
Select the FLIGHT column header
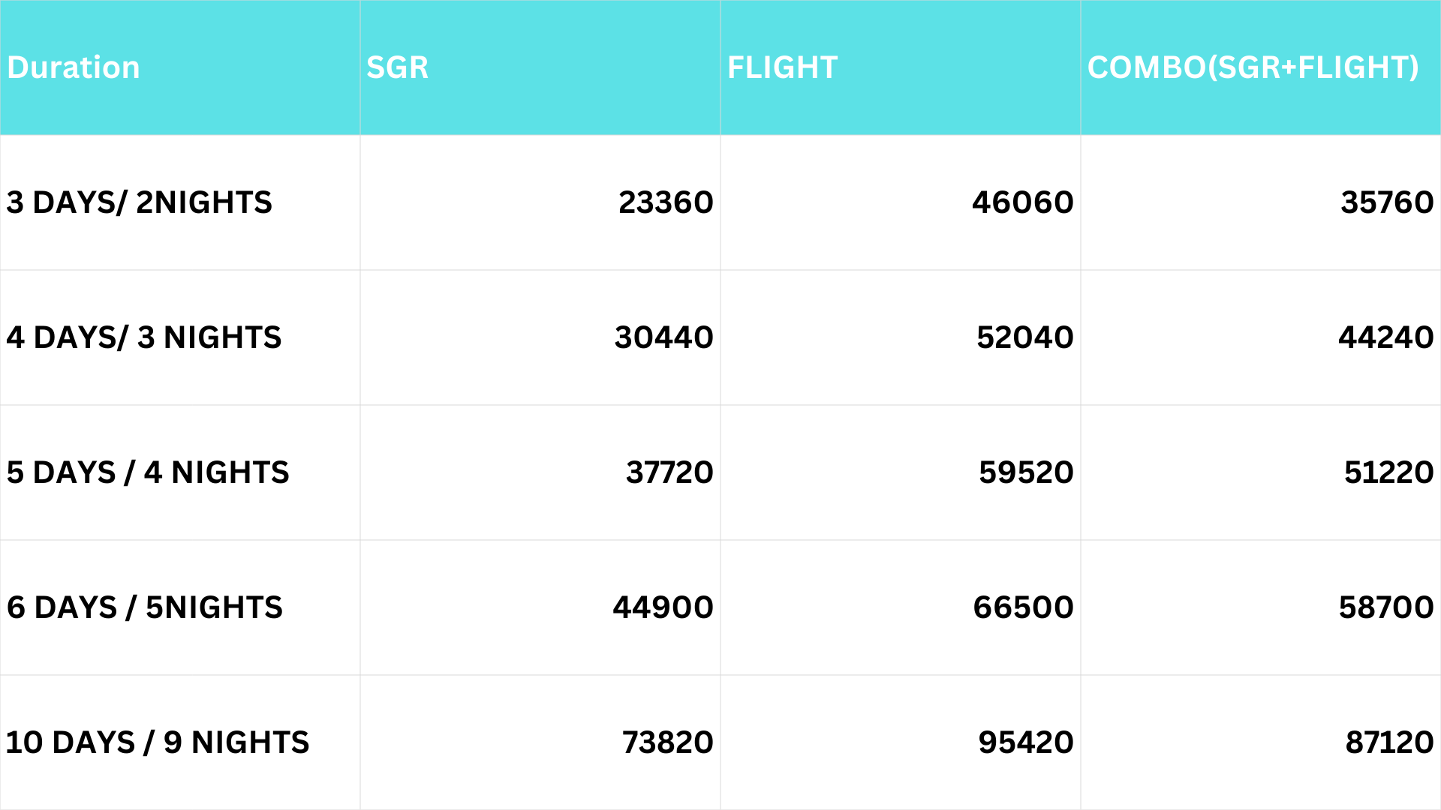[782, 67]
